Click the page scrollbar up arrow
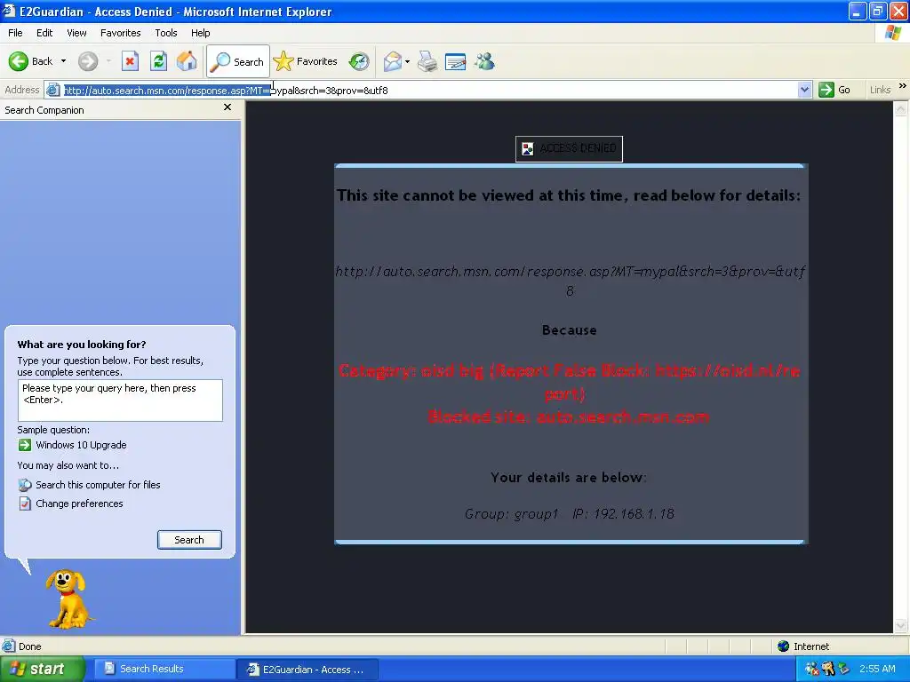Image resolution: width=910 pixels, height=682 pixels. click(901, 107)
